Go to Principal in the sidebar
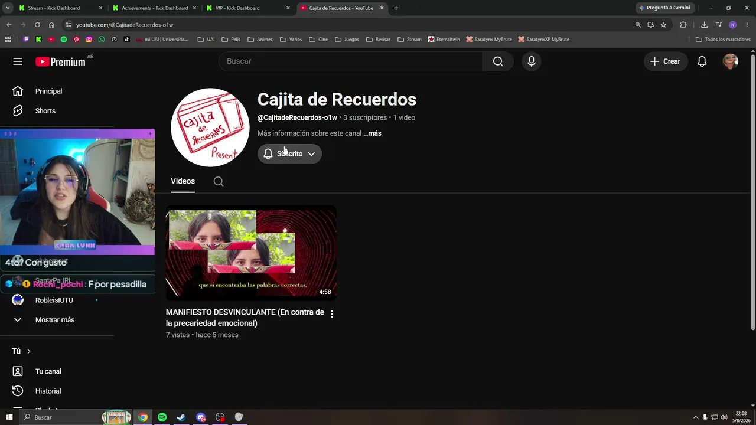The width and height of the screenshot is (756, 425). 48,91
